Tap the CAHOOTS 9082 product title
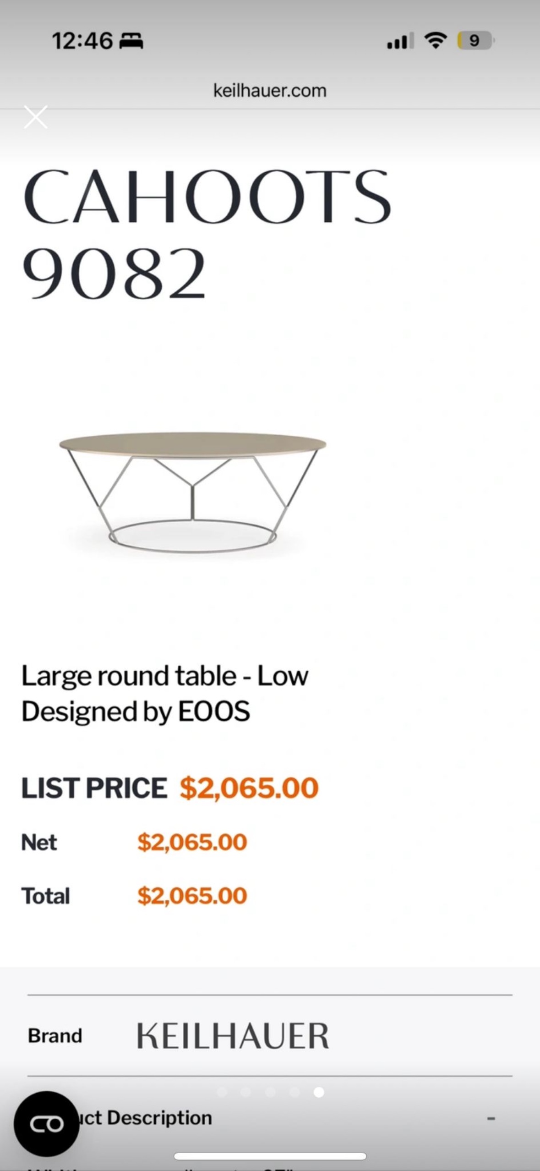Image resolution: width=540 pixels, height=1171 pixels. click(x=207, y=234)
